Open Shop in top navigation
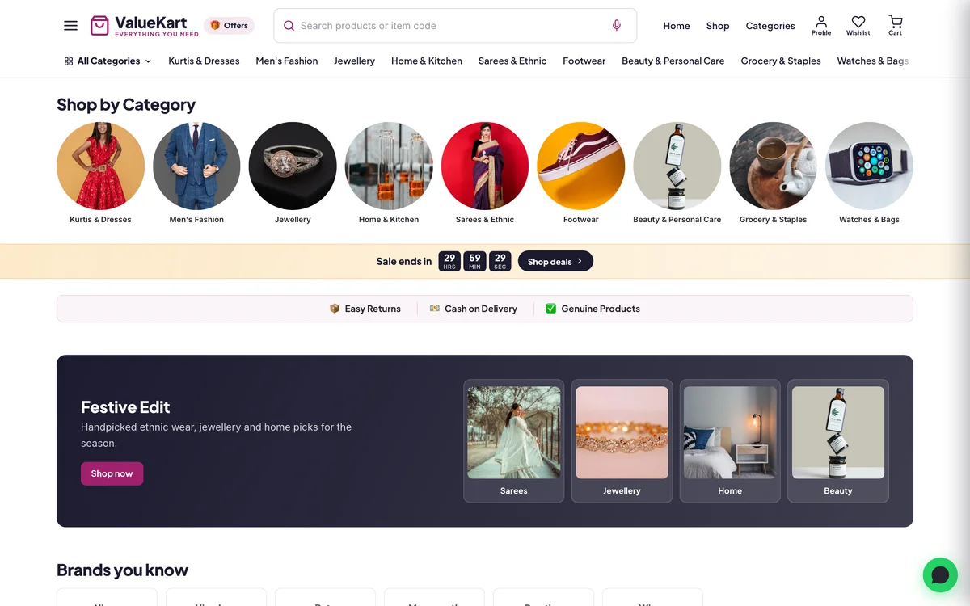 718,26
